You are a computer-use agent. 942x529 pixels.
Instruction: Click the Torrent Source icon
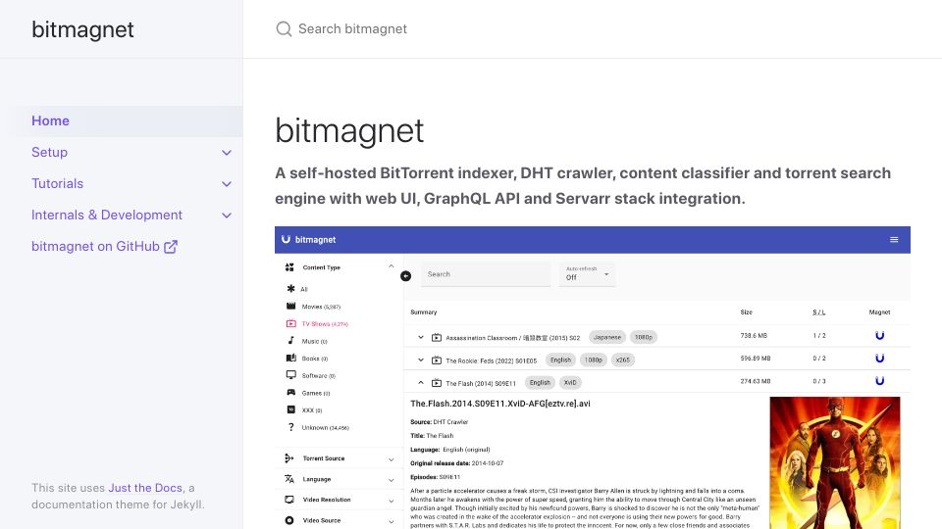click(x=288, y=458)
